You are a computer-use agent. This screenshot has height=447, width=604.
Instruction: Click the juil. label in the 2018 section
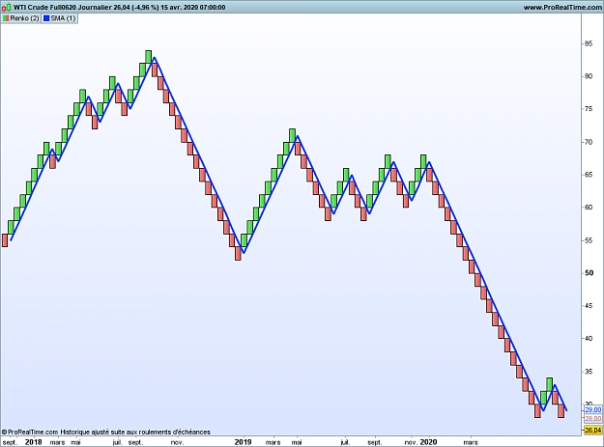(117, 442)
